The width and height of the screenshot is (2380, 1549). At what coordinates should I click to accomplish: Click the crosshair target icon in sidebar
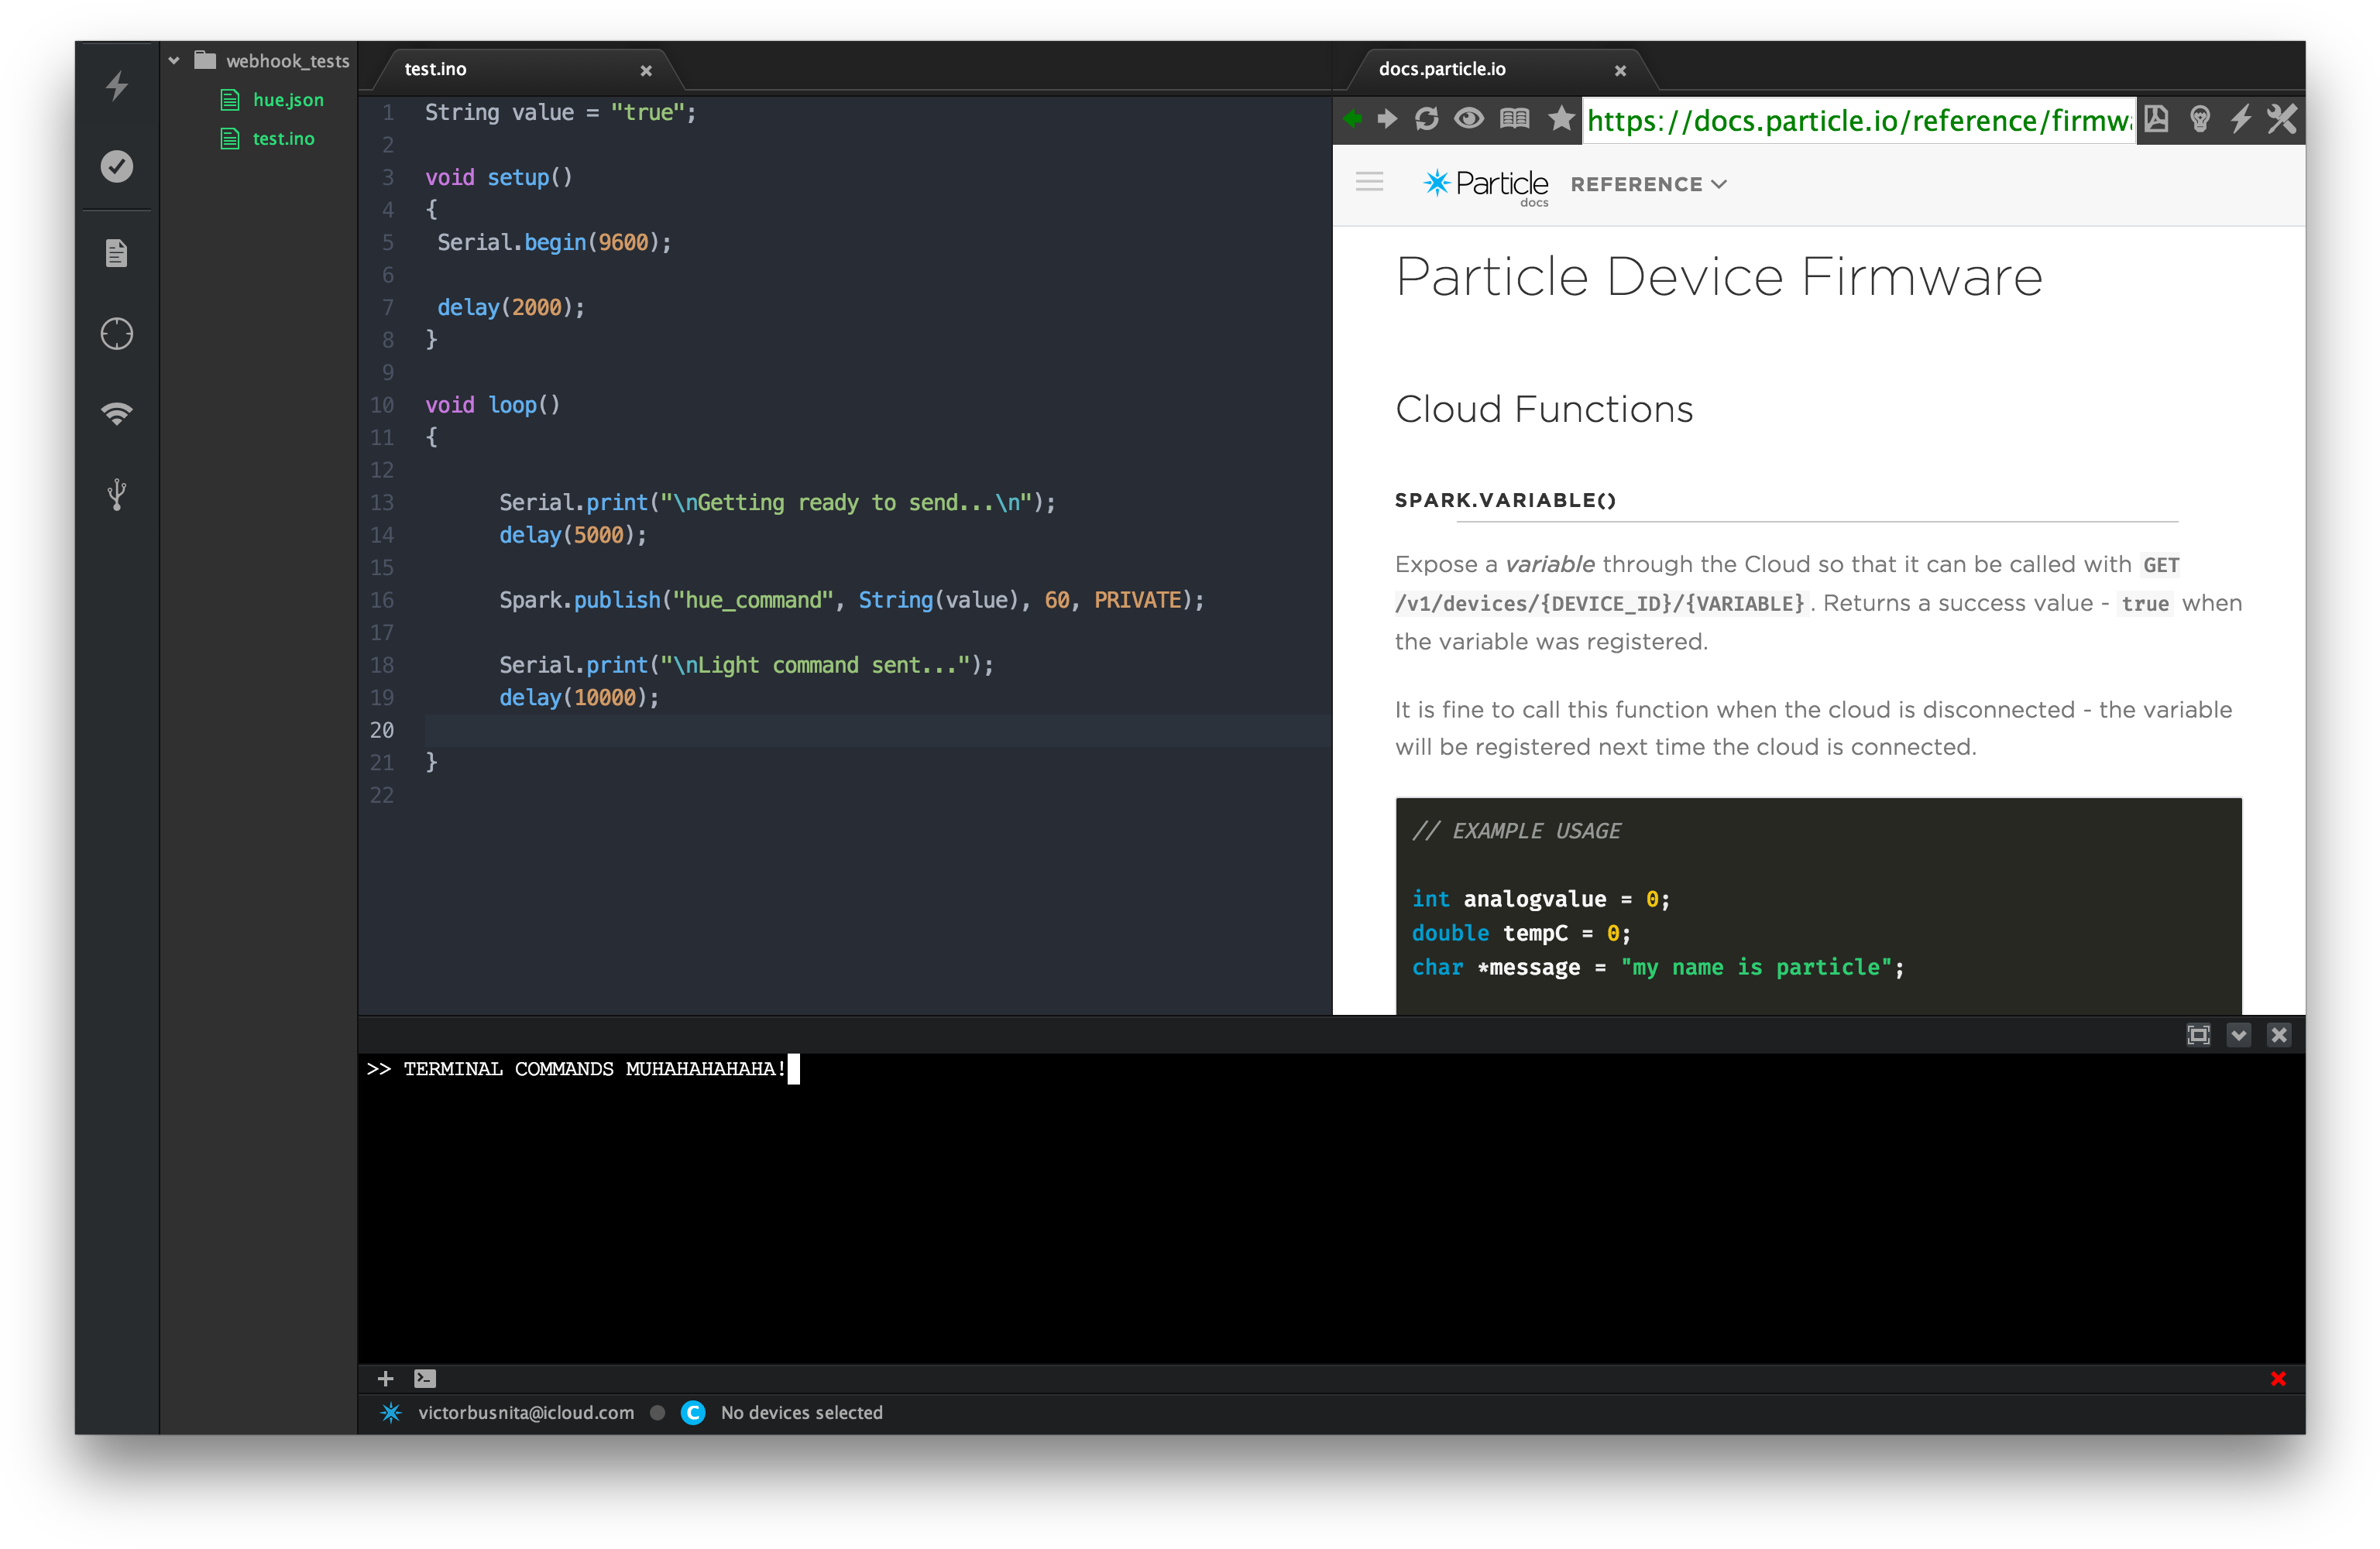[117, 334]
